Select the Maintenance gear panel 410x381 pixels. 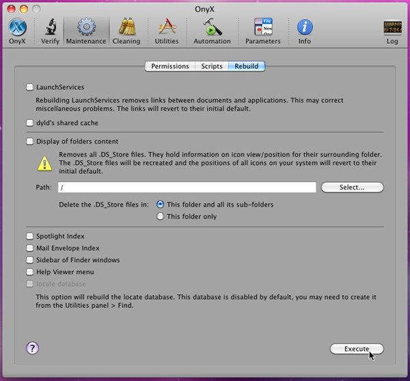pyautogui.click(x=86, y=31)
